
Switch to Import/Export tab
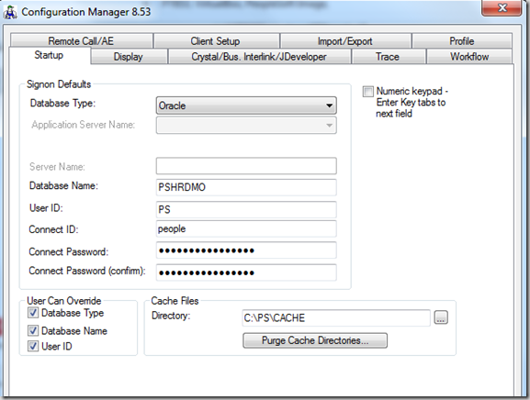click(x=345, y=41)
